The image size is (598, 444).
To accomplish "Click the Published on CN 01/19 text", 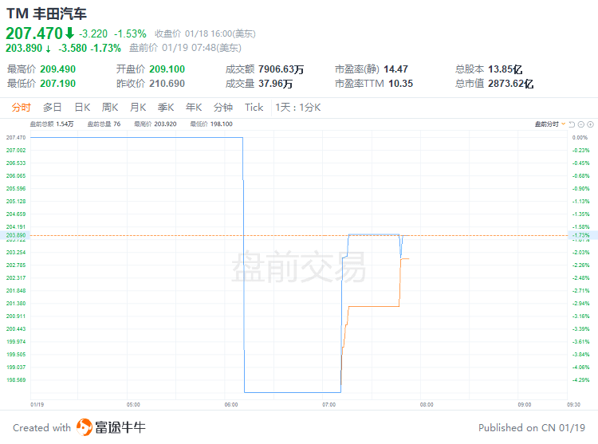I will coord(532,427).
